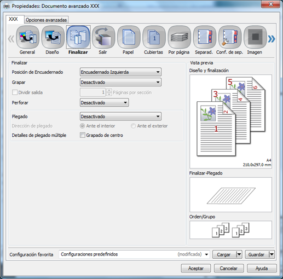Open the Diseño layout icon

coord(53,37)
